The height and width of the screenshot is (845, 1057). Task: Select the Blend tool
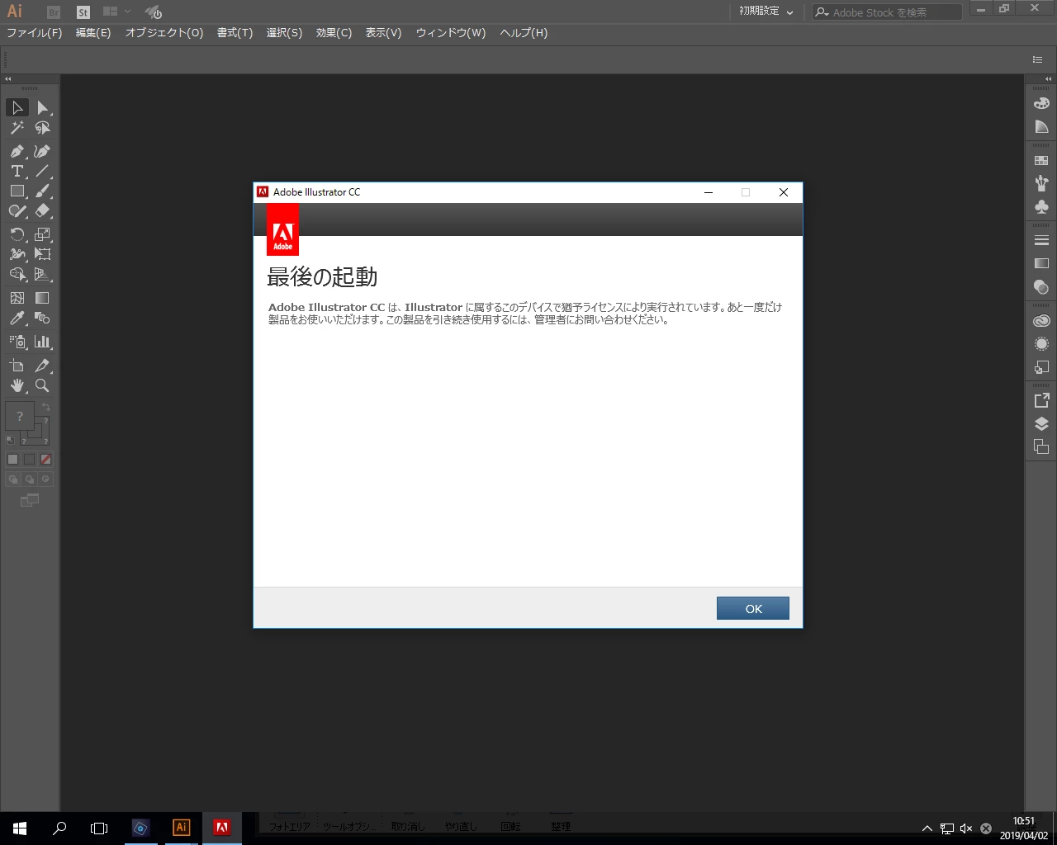(x=43, y=319)
